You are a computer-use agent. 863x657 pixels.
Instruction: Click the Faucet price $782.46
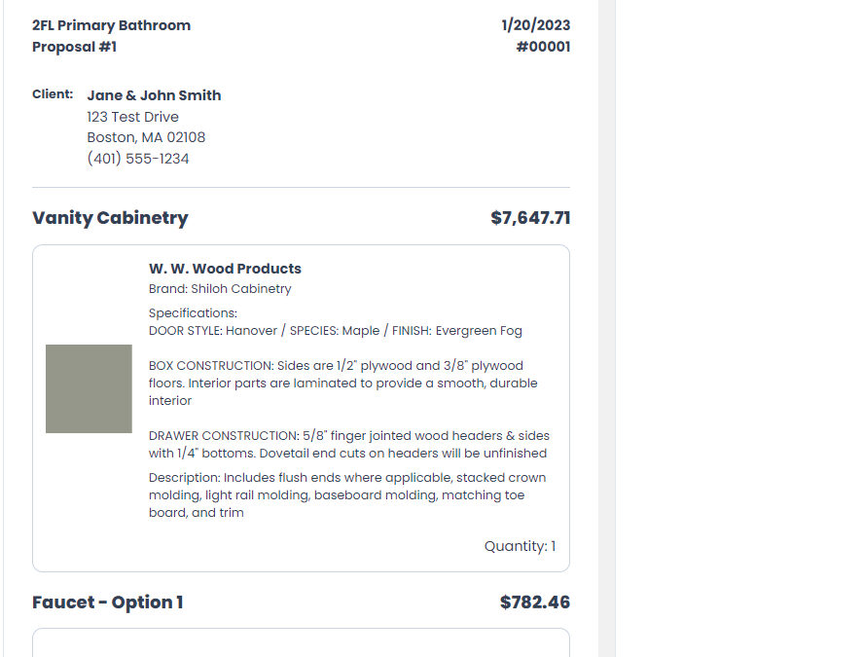pyautogui.click(x=535, y=602)
